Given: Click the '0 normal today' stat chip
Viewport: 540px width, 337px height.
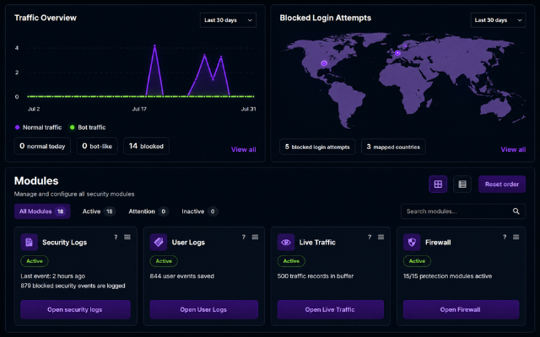Looking at the screenshot, I should [42, 146].
